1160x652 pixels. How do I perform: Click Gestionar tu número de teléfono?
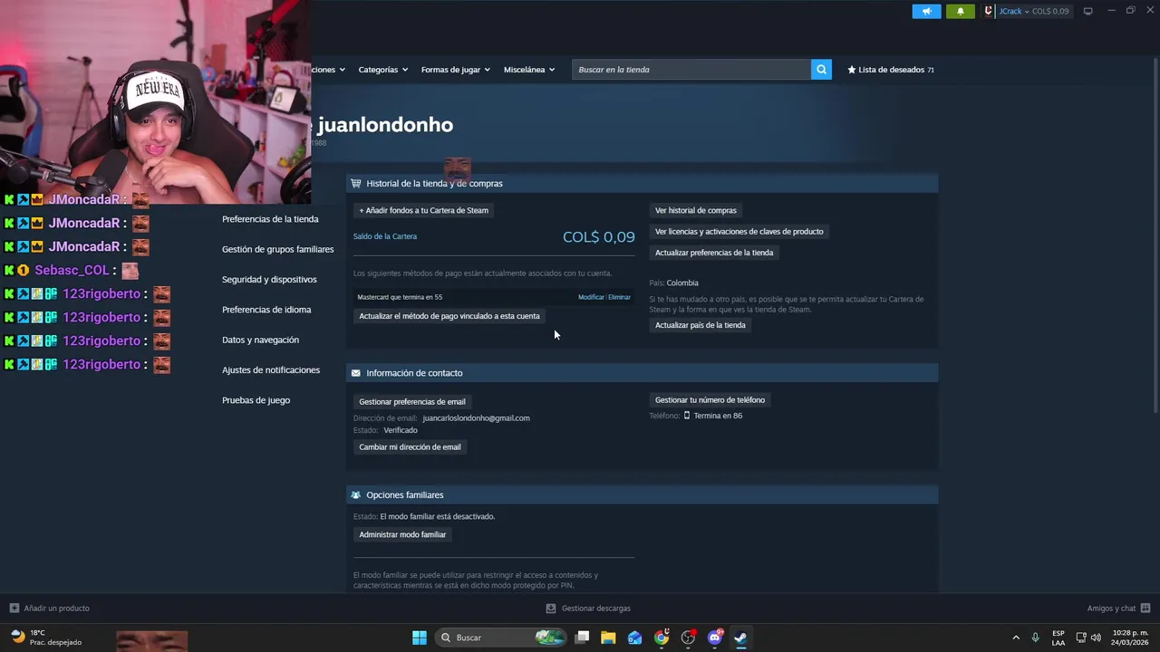[x=710, y=400]
